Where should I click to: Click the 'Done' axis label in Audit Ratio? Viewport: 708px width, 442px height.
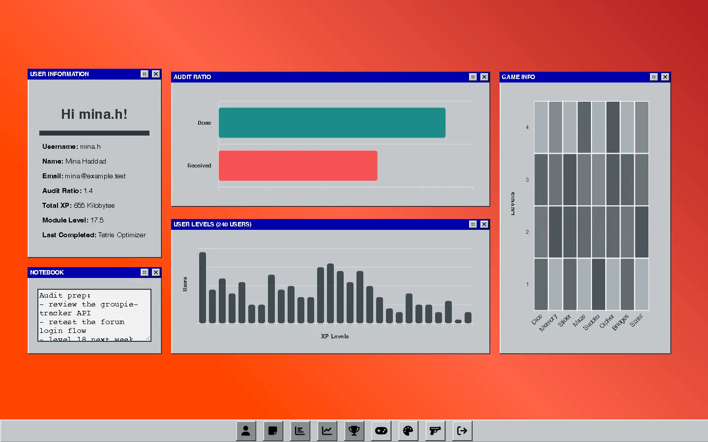click(204, 123)
